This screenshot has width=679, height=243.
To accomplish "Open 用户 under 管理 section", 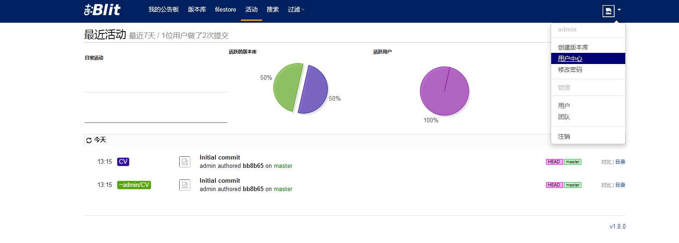I will 588,106.
